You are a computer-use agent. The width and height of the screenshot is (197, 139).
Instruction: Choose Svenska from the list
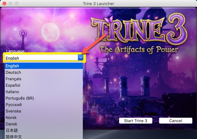44,111
